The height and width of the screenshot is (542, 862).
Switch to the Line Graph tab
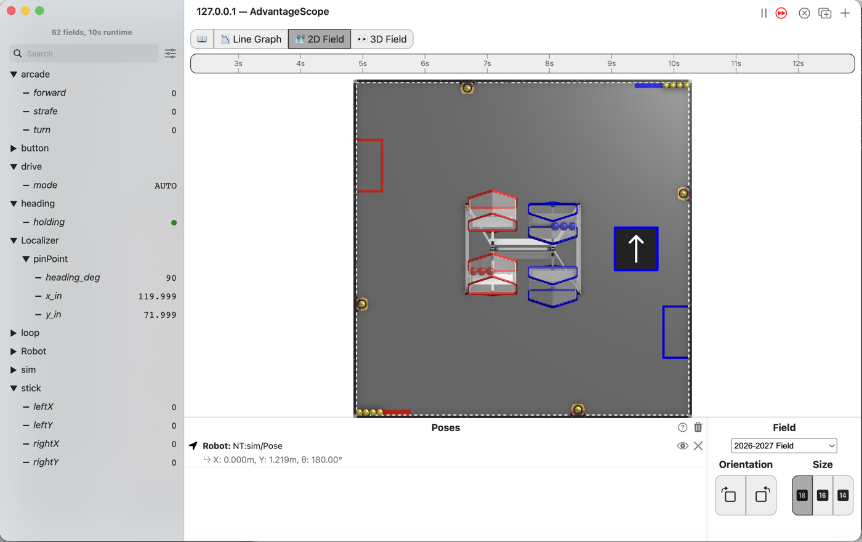(251, 39)
